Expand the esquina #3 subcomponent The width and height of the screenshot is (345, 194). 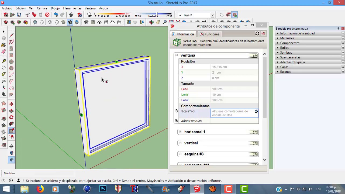tap(180, 154)
